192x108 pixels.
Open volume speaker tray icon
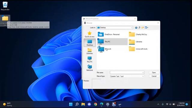point(170,104)
